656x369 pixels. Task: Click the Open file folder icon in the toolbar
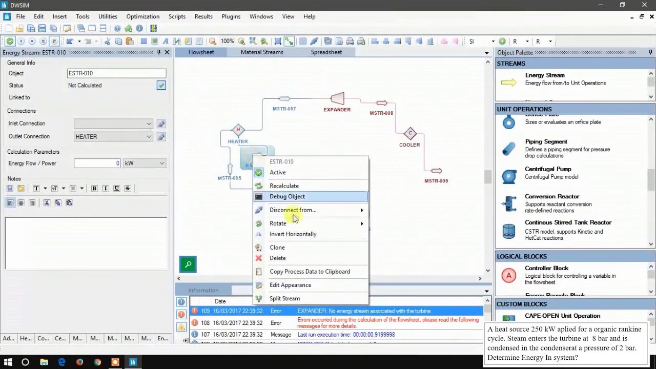[x=19, y=28]
